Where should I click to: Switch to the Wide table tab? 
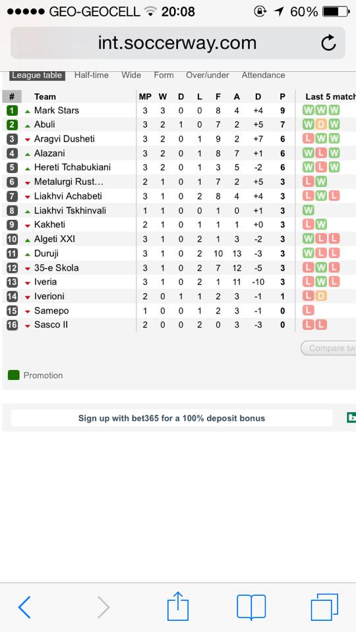pos(131,75)
